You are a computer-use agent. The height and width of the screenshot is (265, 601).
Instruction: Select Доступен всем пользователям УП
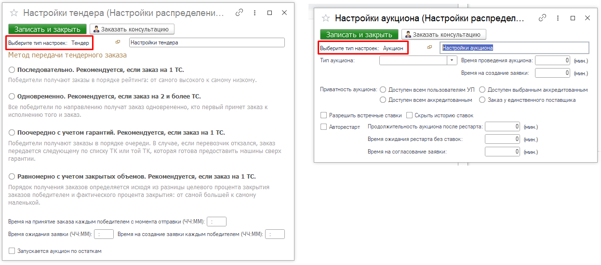(x=383, y=90)
